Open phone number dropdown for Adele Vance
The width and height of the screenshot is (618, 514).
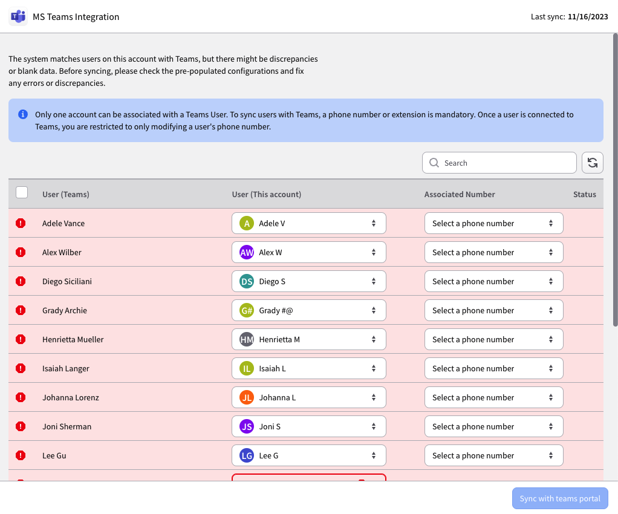(494, 224)
